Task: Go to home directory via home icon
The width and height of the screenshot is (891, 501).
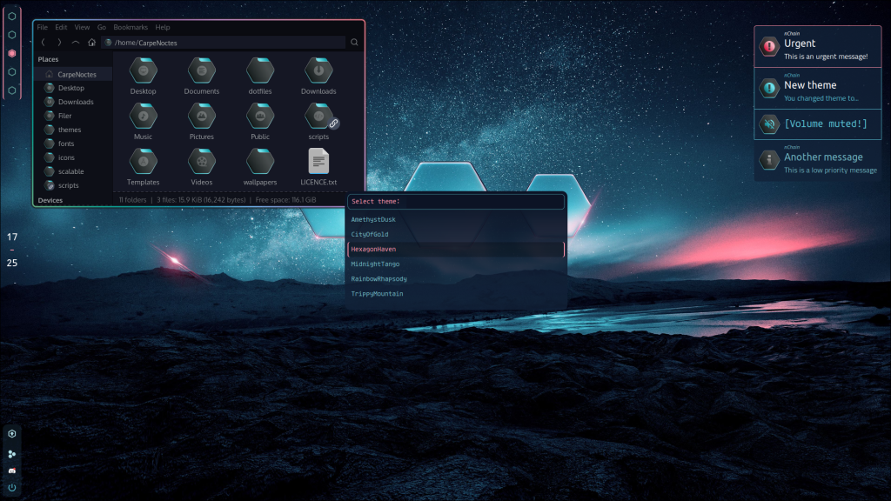Action: pos(91,42)
